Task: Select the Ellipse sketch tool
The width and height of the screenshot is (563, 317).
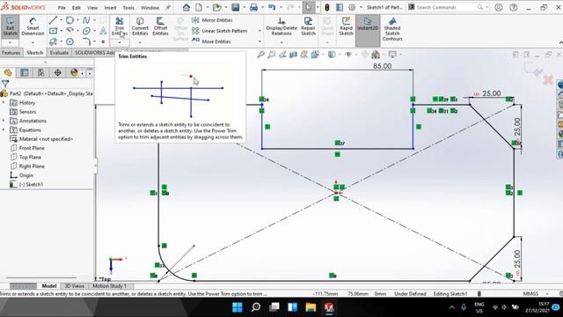Action: (86, 31)
